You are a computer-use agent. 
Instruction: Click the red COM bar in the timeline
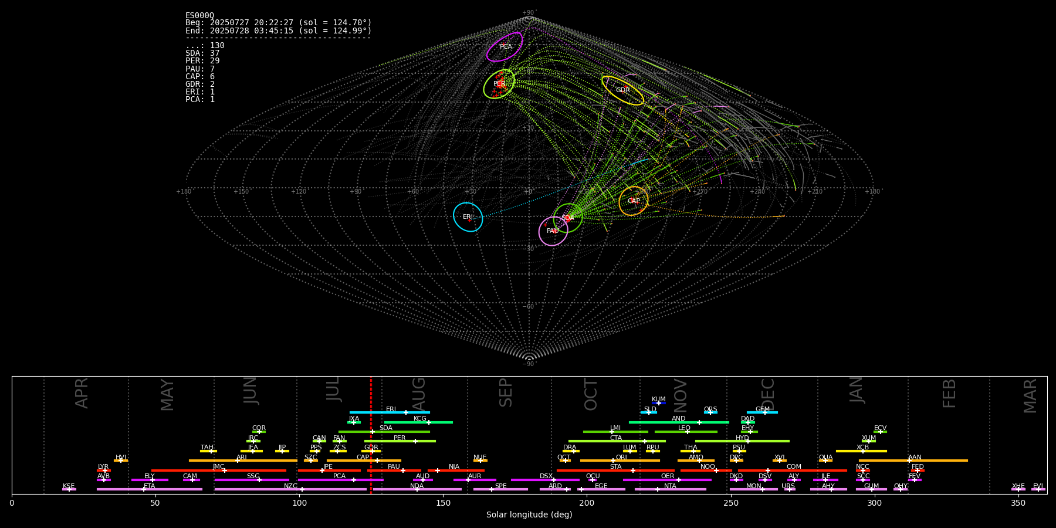click(793, 470)
